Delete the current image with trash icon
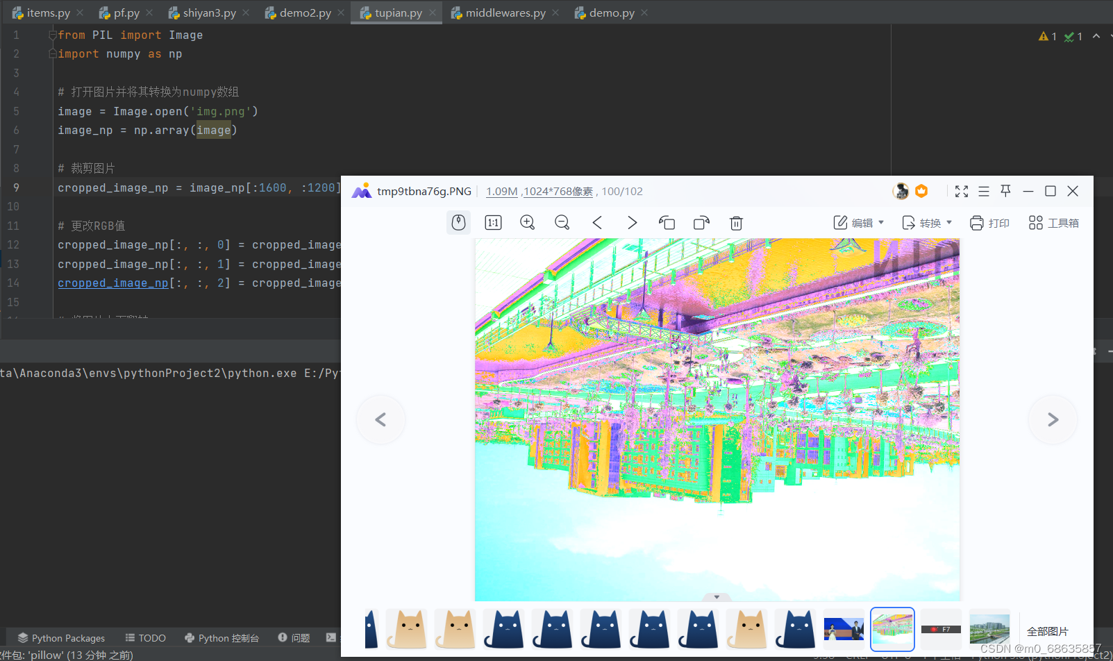Viewport: 1113px width, 661px height. pos(736,223)
